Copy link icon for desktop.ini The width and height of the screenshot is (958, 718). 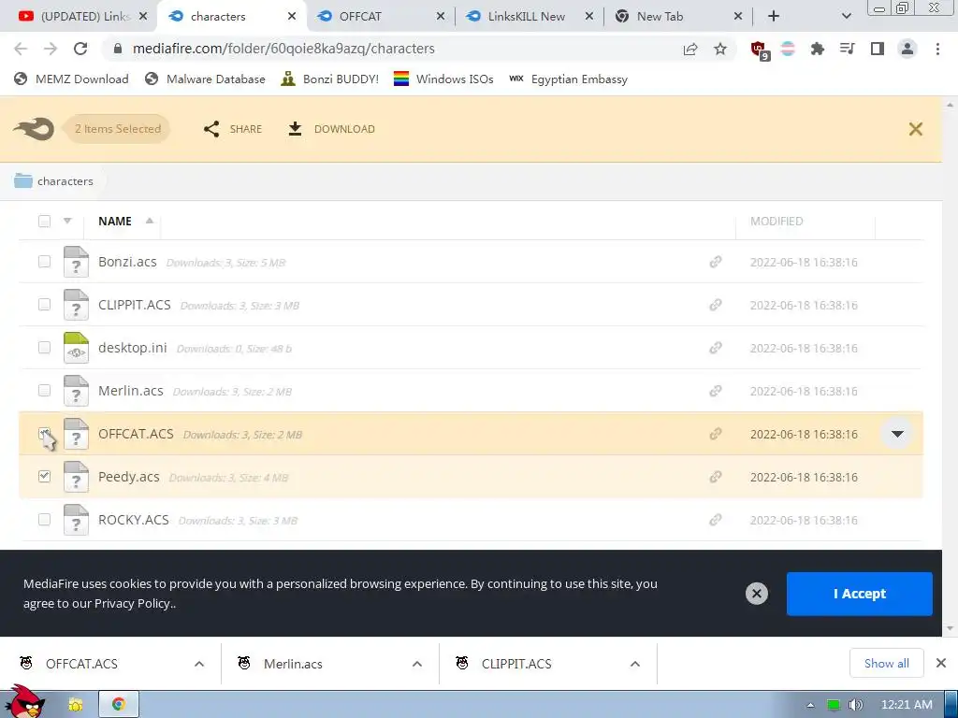click(x=716, y=348)
